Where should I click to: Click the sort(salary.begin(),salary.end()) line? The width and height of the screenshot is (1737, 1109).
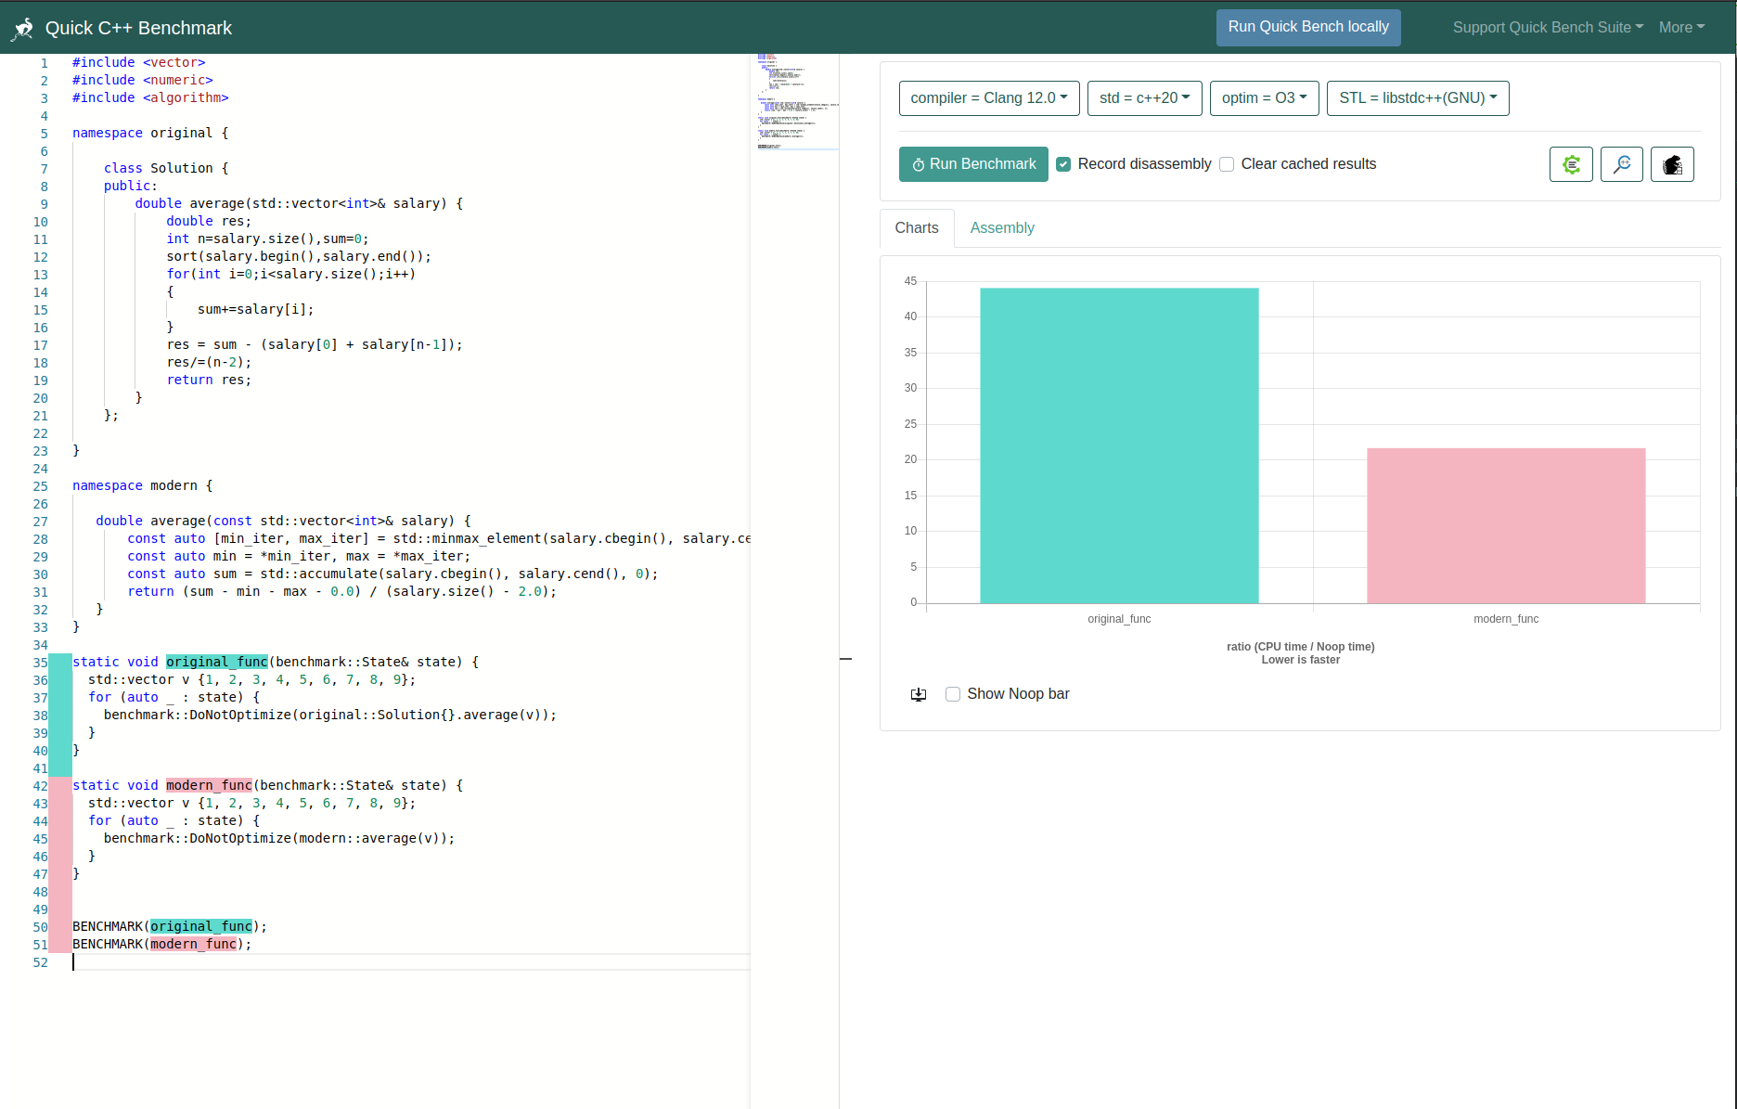[299, 256]
